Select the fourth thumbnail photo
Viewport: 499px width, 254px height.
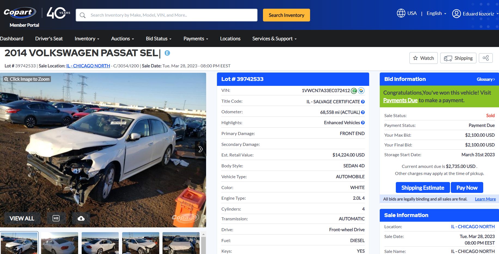[141, 243]
